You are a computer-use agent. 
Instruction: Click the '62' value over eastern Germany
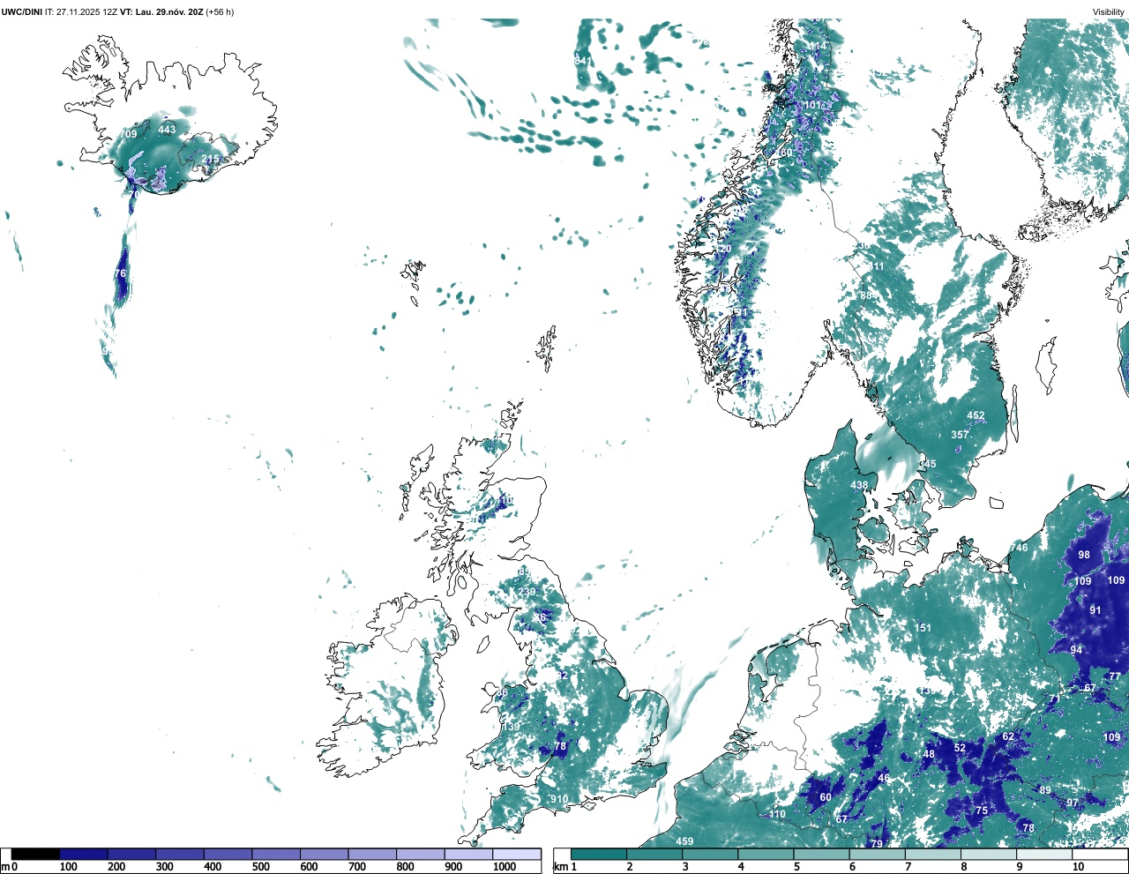pos(1008,736)
